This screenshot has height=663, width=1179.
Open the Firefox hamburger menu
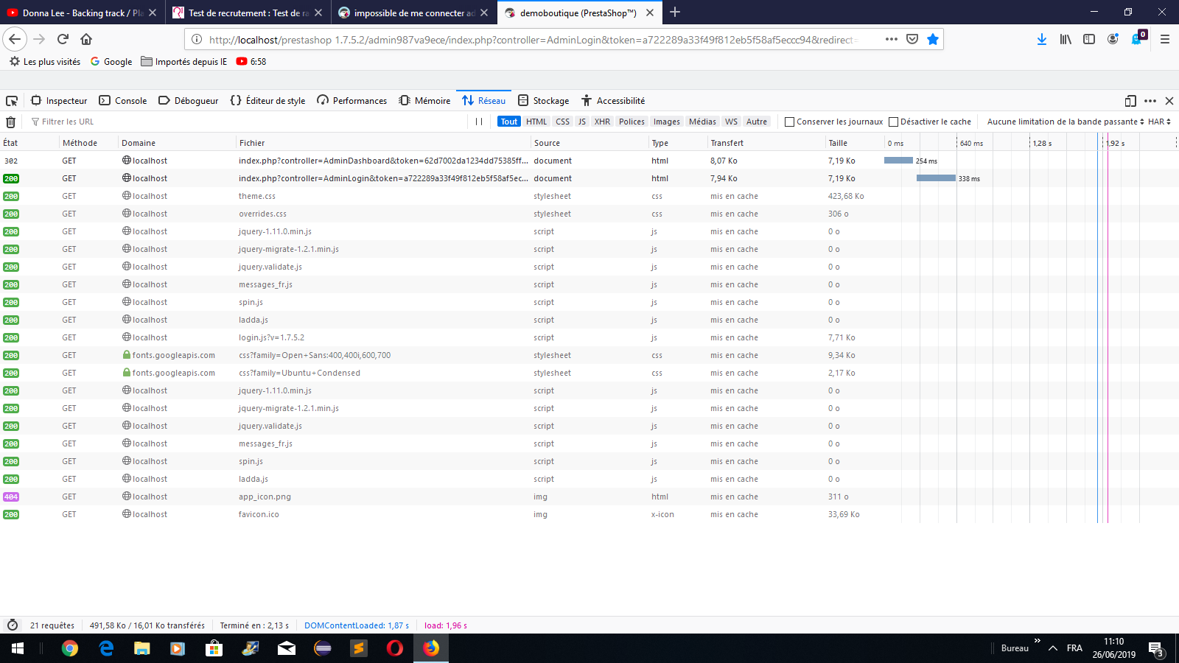pyautogui.click(x=1165, y=39)
